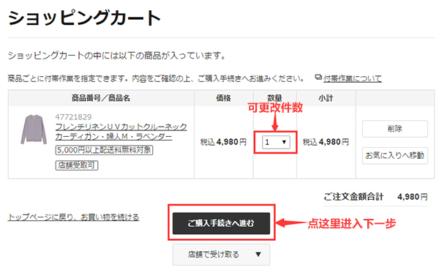Click the 店舗で受け取る arrow icon

(x=258, y=255)
